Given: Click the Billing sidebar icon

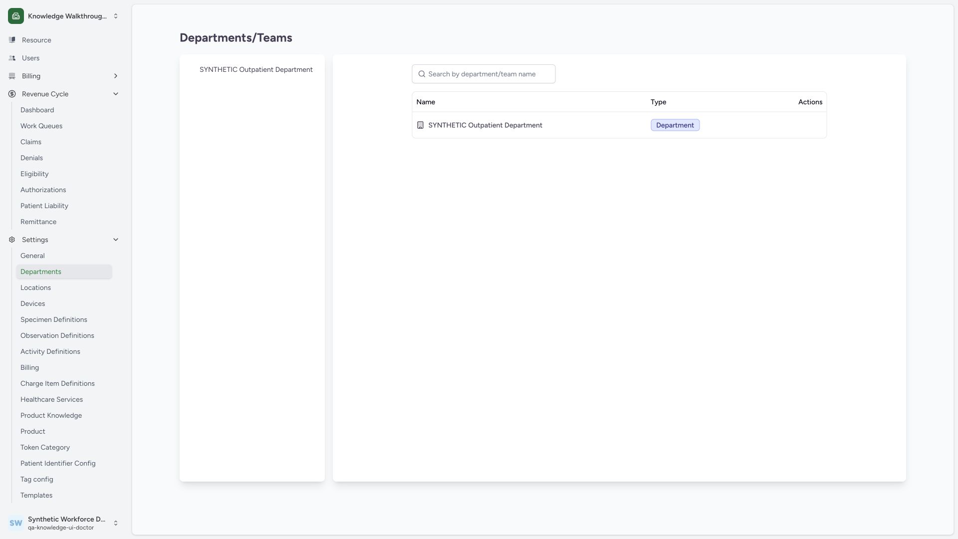Looking at the screenshot, I should (12, 76).
